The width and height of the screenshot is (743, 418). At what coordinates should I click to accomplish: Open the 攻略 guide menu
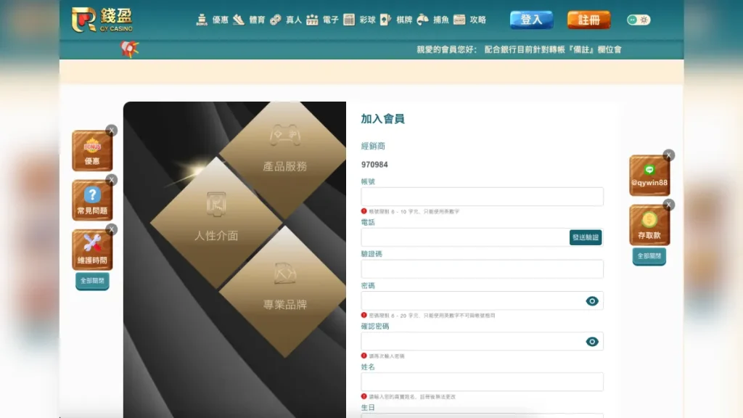[x=469, y=20]
